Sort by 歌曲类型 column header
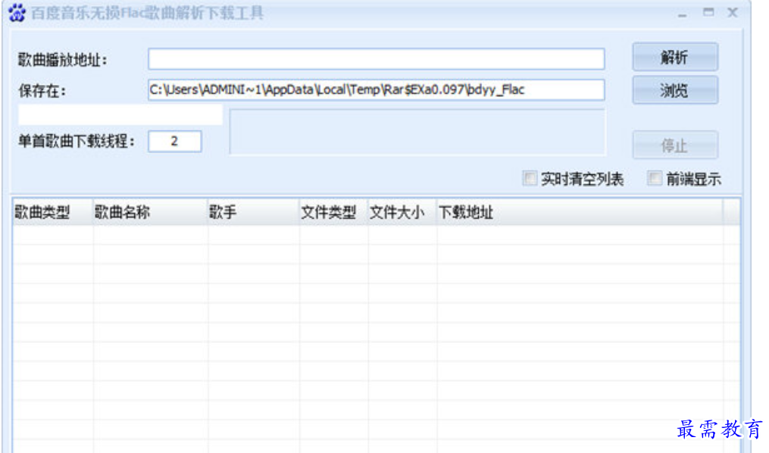769x453 pixels. (52, 212)
